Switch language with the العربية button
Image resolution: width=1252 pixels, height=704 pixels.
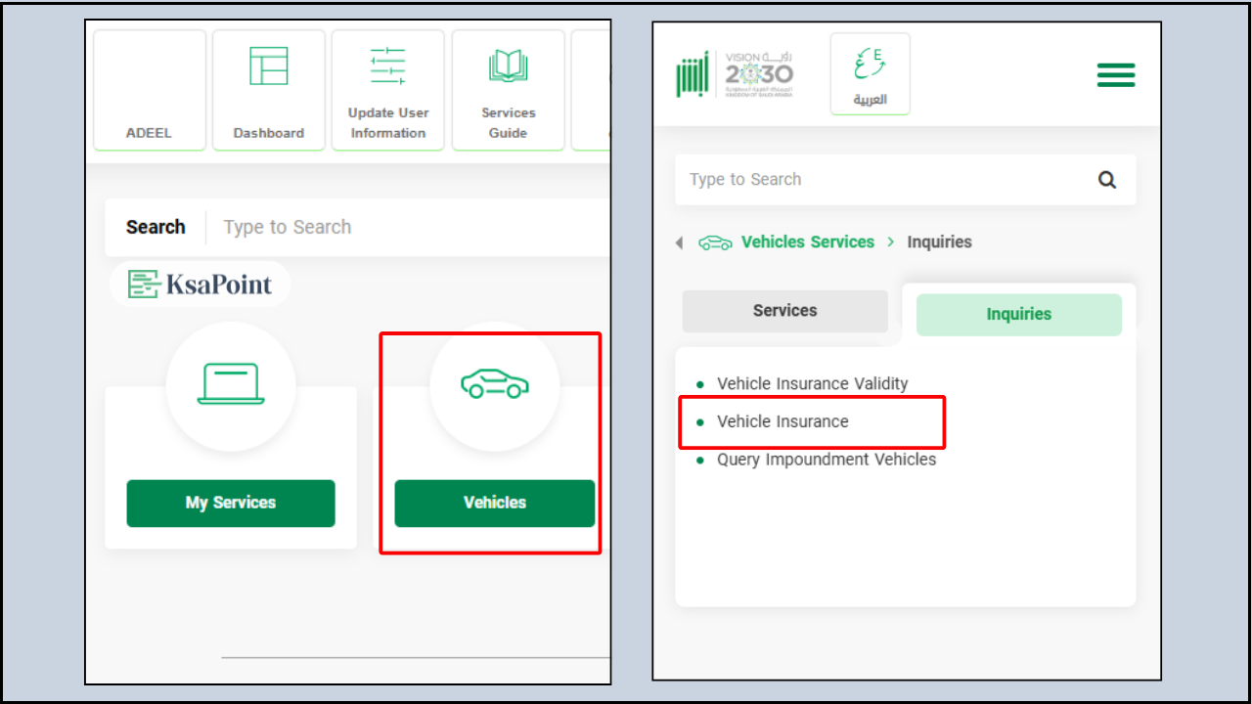(871, 74)
